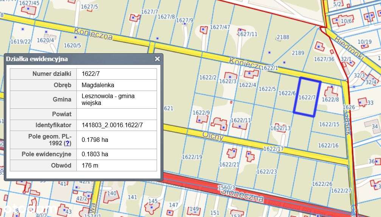The width and height of the screenshot is (381, 217).
Task: Select parcel 1622/6 on the map
Action: (287, 93)
